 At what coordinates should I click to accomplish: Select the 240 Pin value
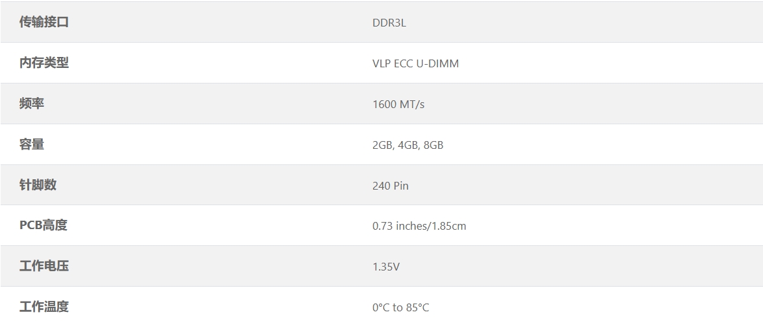391,186
